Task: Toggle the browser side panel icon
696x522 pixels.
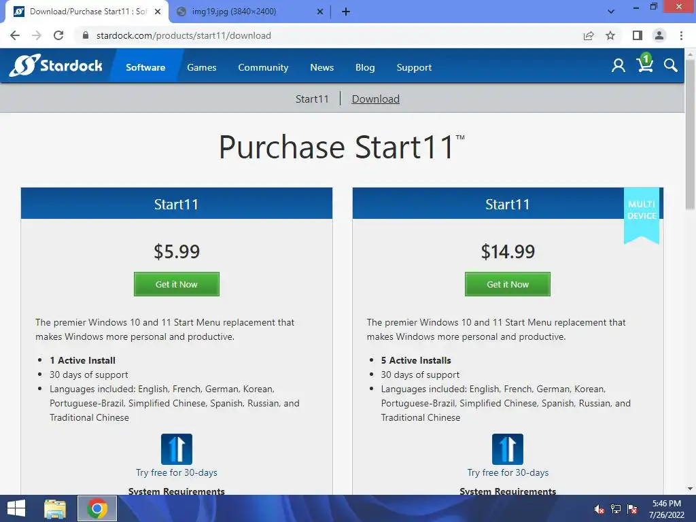Action: click(638, 35)
